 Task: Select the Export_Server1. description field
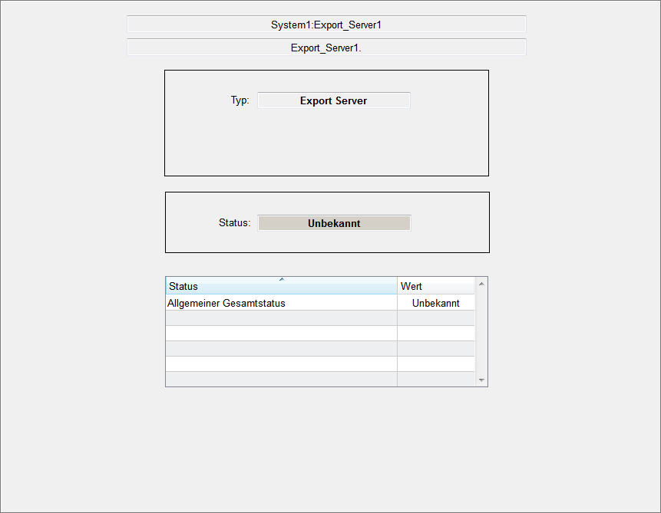(326, 48)
